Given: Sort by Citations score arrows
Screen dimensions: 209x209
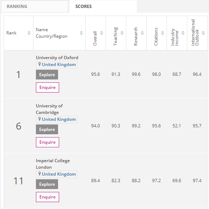Looking at the screenshot, I should [x=163, y=33].
